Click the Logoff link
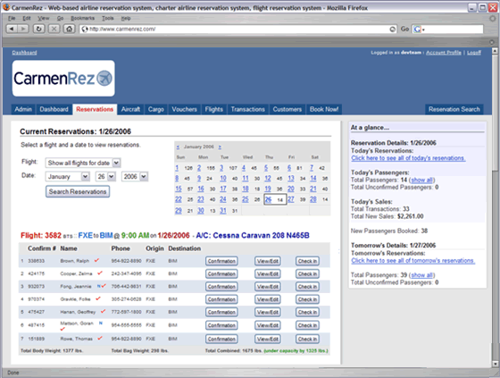This screenshot has width=500, height=378. coord(474,53)
